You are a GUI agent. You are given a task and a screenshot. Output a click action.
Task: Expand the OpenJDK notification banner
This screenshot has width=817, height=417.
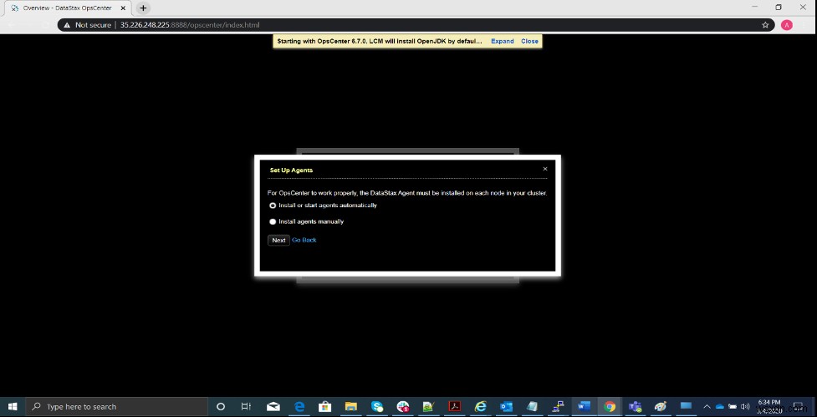click(503, 41)
